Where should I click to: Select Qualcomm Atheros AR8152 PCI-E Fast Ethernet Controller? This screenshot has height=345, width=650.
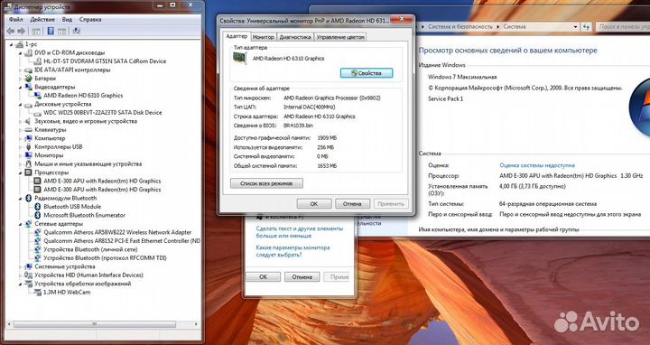tap(122, 241)
